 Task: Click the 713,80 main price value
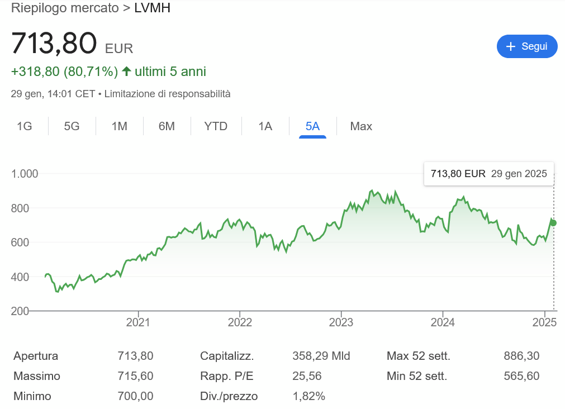(54, 43)
